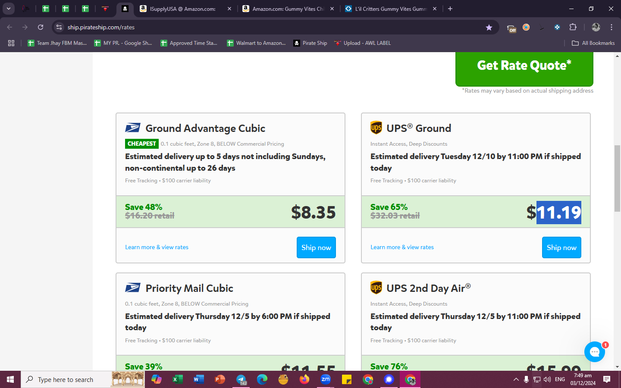This screenshot has width=621, height=388.
Task: Open the MY PR. - Google Sh... bookmark
Action: tap(123, 43)
